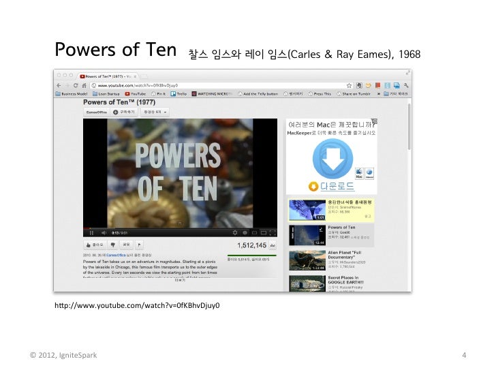
Task: Open a new tab button
Action: pyautogui.click(x=144, y=76)
